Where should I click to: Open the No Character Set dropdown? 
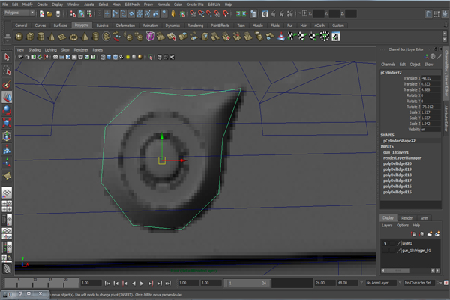419,283
